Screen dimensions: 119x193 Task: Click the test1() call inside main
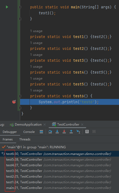tap(46, 13)
